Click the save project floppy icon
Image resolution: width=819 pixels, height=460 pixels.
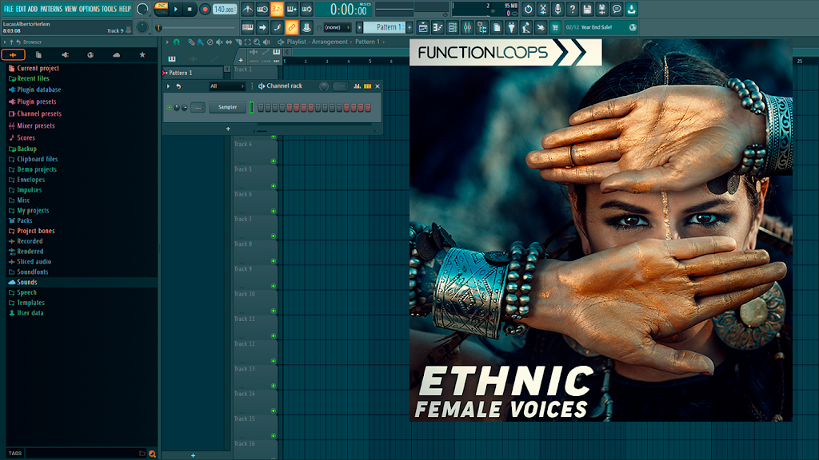tap(587, 9)
